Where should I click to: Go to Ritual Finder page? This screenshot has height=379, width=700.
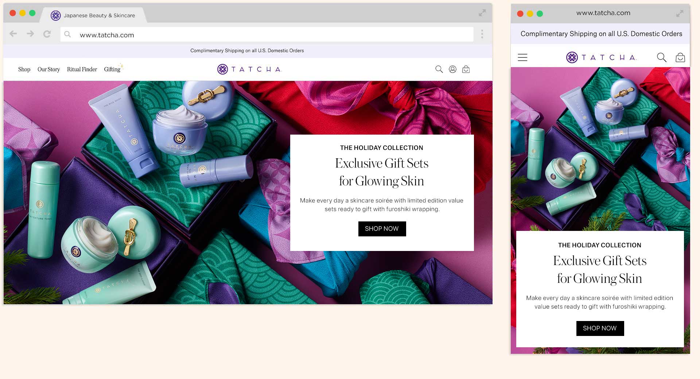pyautogui.click(x=82, y=69)
